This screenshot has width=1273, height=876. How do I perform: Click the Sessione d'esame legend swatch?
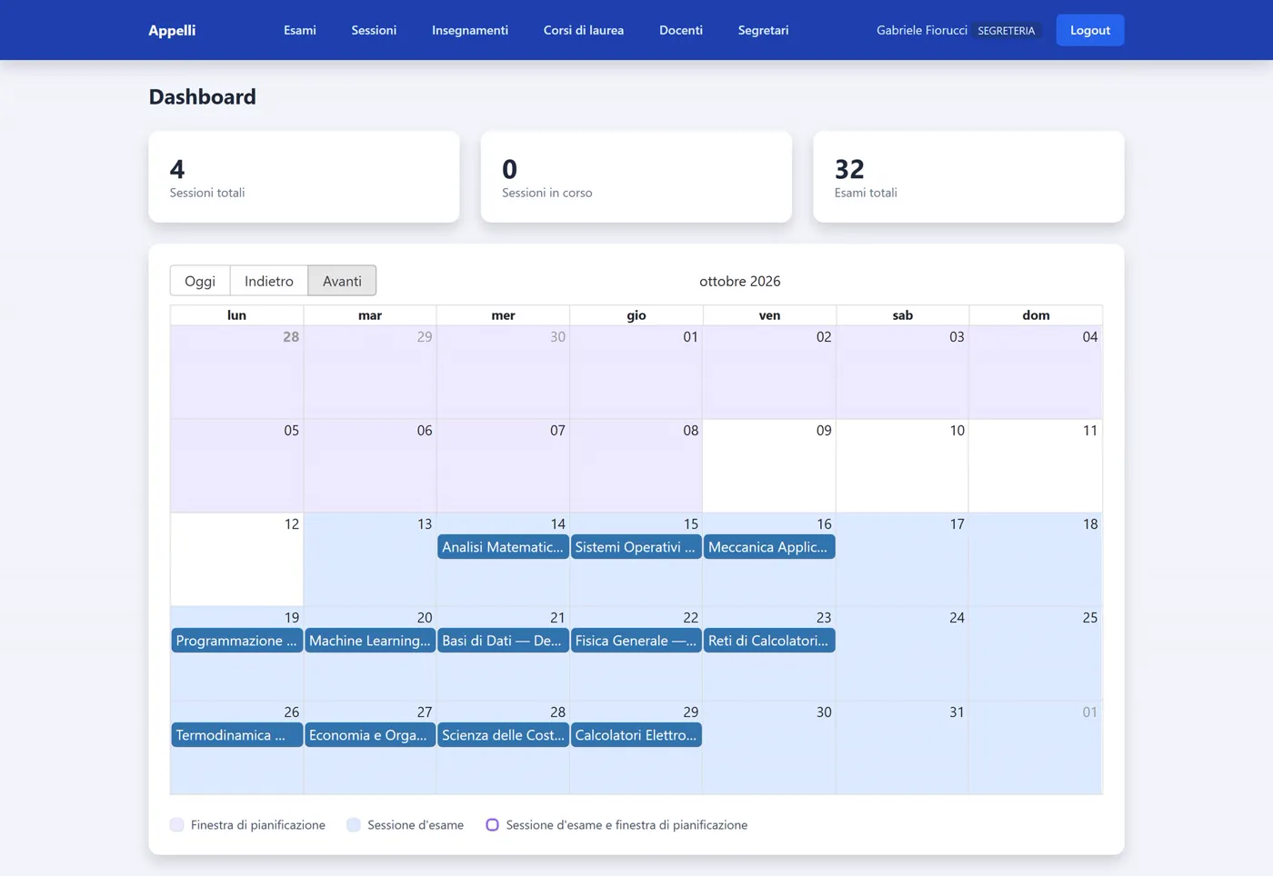354,825
